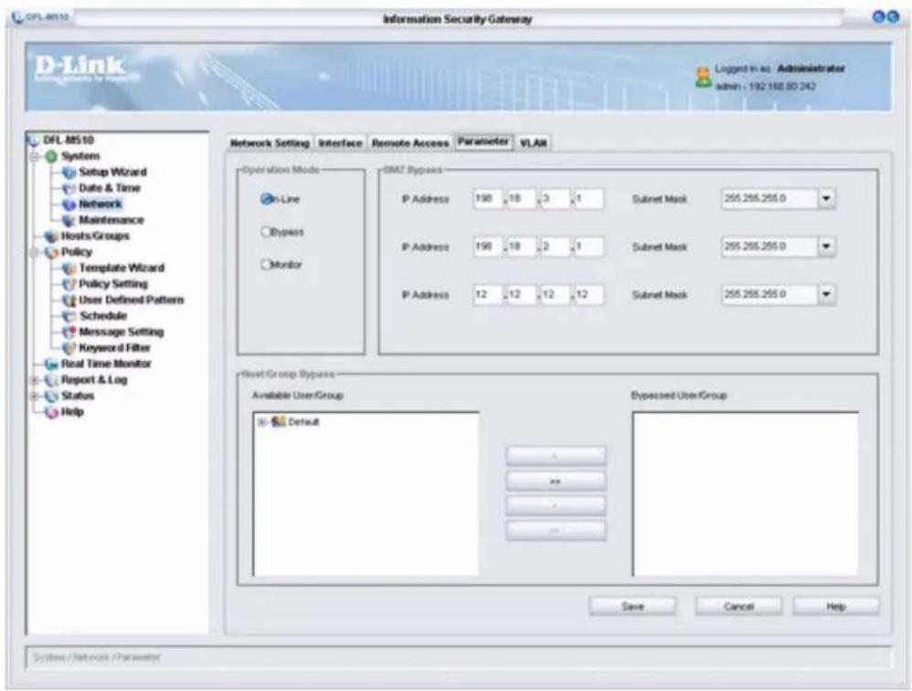The height and width of the screenshot is (691, 912).
Task: Click third octet field of second IP
Action: (x=555, y=247)
